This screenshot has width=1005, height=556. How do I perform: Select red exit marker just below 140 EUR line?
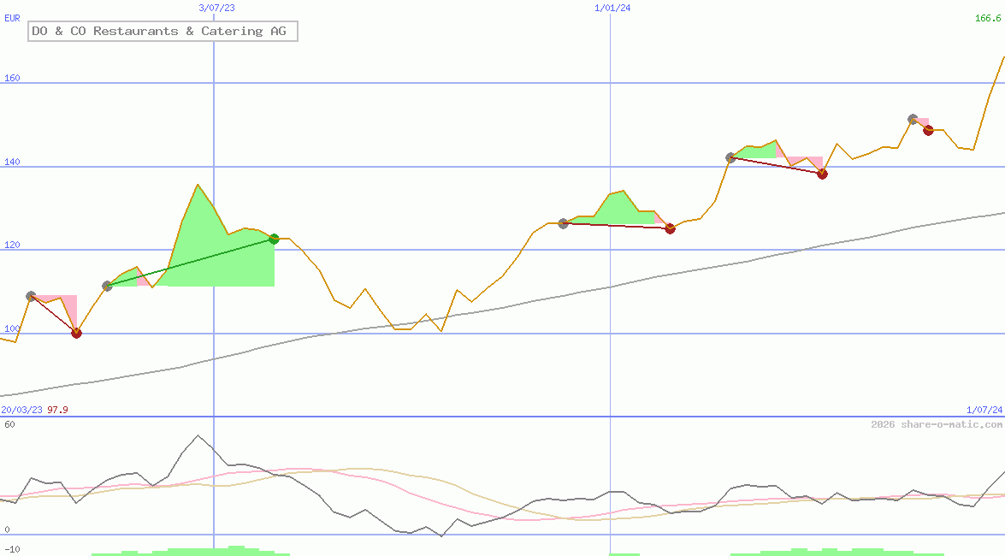click(x=822, y=174)
